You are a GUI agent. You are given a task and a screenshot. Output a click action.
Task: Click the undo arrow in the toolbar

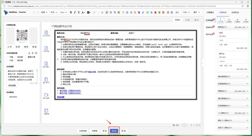[33, 12]
